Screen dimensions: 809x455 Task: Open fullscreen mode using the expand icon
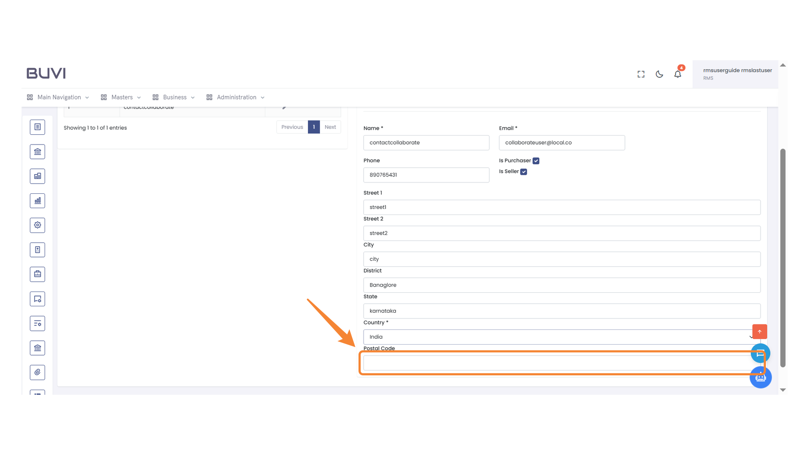point(640,74)
